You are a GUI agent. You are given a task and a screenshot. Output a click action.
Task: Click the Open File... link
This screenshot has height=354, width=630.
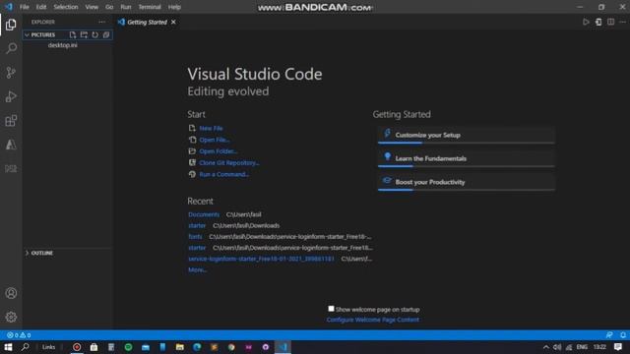215,140
